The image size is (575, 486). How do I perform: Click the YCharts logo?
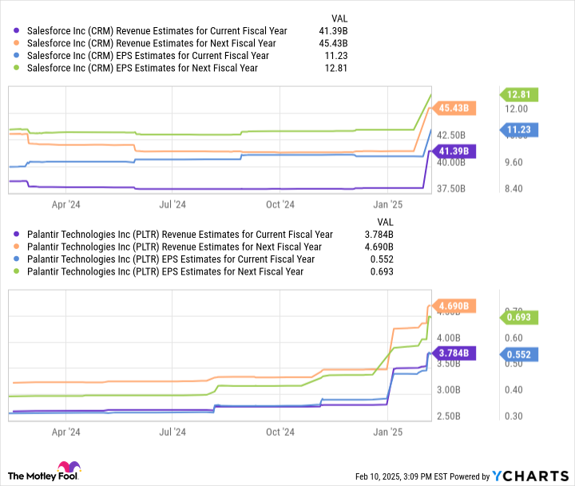coord(530,476)
